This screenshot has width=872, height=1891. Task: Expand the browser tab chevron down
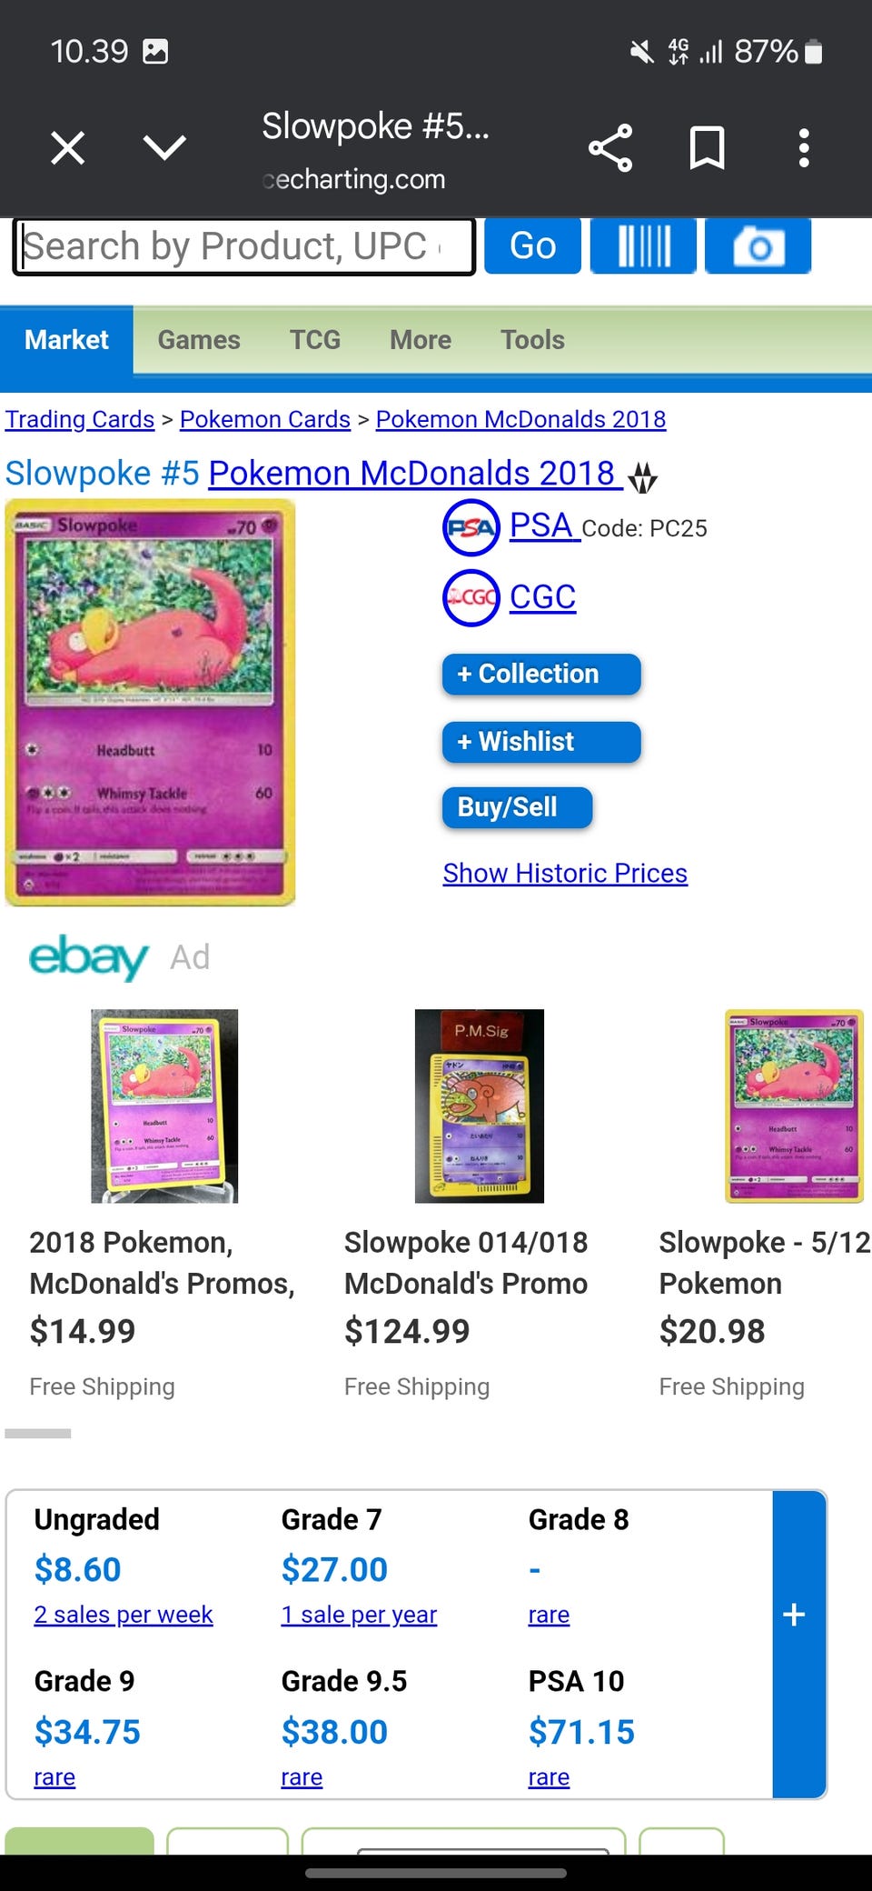tap(164, 147)
